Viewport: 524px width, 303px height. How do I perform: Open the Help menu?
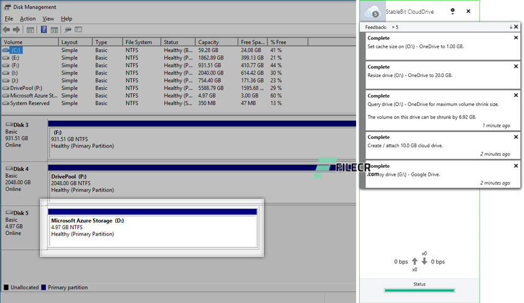(66, 19)
